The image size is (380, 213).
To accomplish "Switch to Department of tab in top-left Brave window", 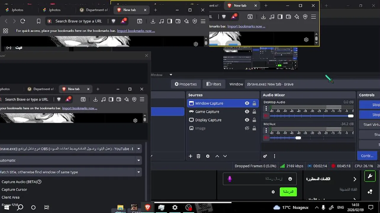I will [x=94, y=10].
